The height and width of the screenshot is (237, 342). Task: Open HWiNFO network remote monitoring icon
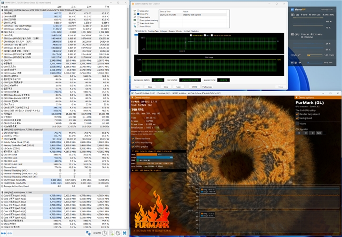point(88,233)
